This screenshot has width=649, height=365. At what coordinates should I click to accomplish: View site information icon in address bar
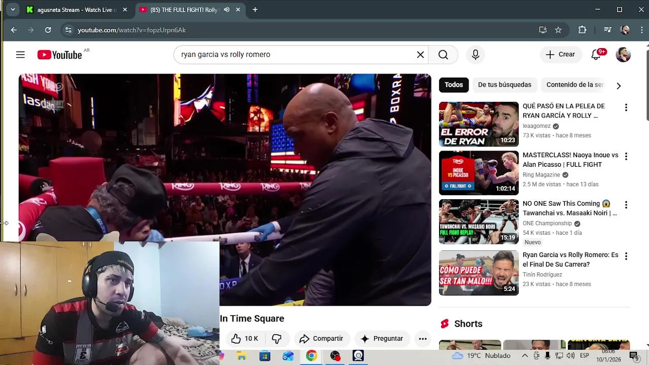tap(68, 30)
